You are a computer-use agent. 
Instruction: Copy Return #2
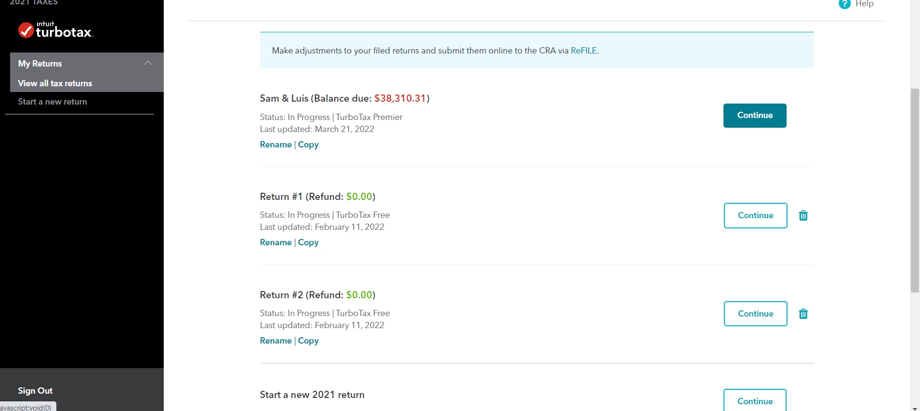[x=308, y=341]
